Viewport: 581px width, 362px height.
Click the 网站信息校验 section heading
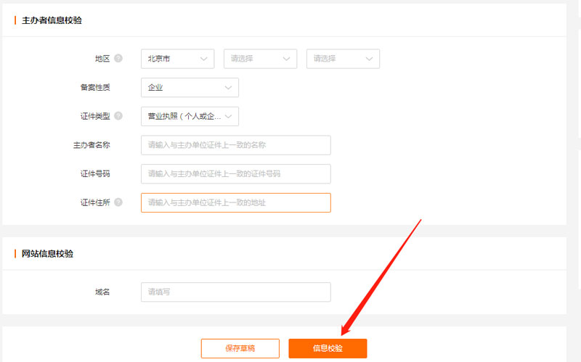coord(47,254)
